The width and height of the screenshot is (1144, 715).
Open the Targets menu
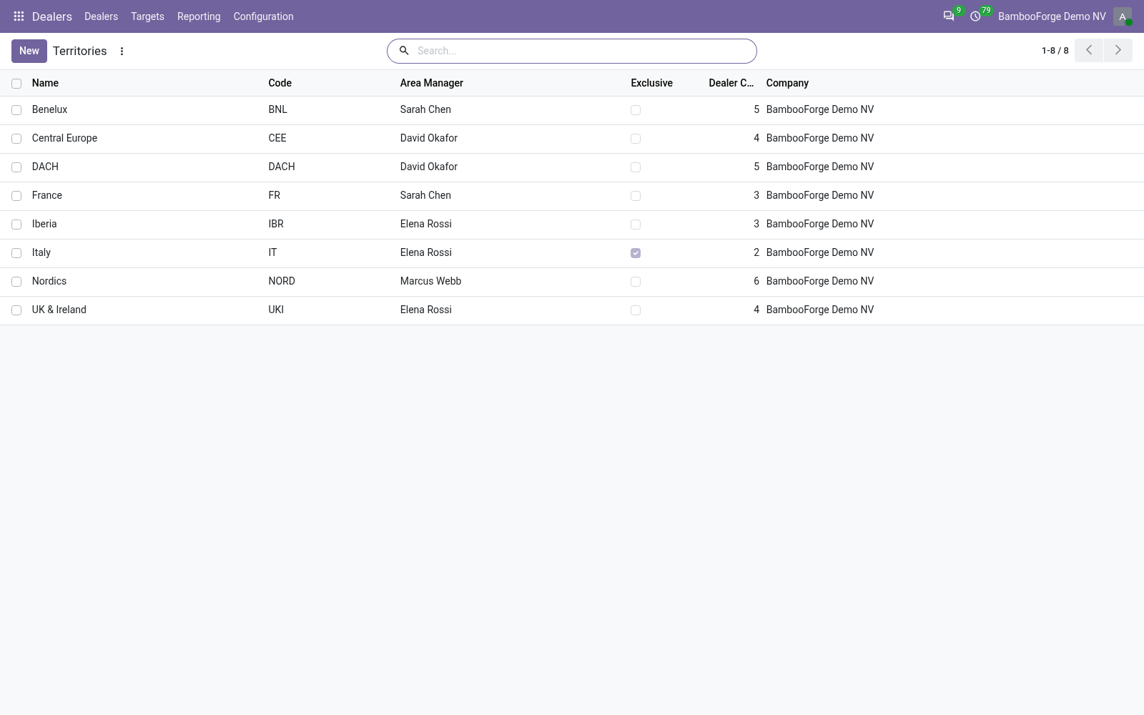click(x=147, y=16)
